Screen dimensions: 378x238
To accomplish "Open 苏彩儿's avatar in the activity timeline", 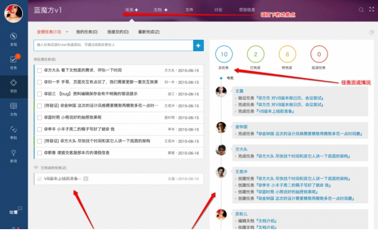I will (221, 215).
